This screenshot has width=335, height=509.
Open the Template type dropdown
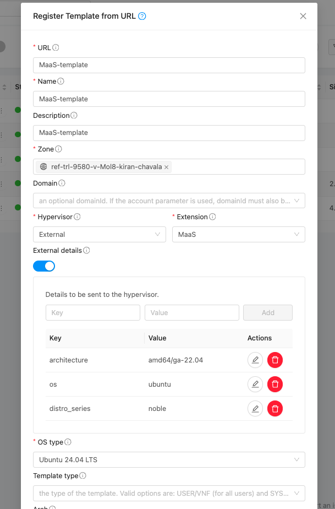(169, 493)
